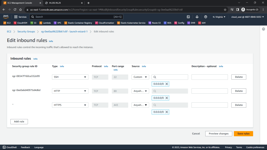
Task: Bookmark this page with the star icon
Action: click(225, 10)
